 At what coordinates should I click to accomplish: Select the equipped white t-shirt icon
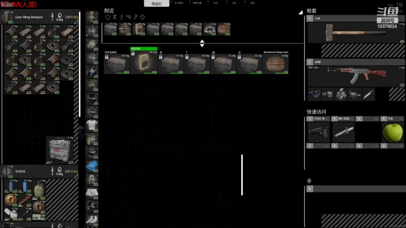(x=92, y=125)
